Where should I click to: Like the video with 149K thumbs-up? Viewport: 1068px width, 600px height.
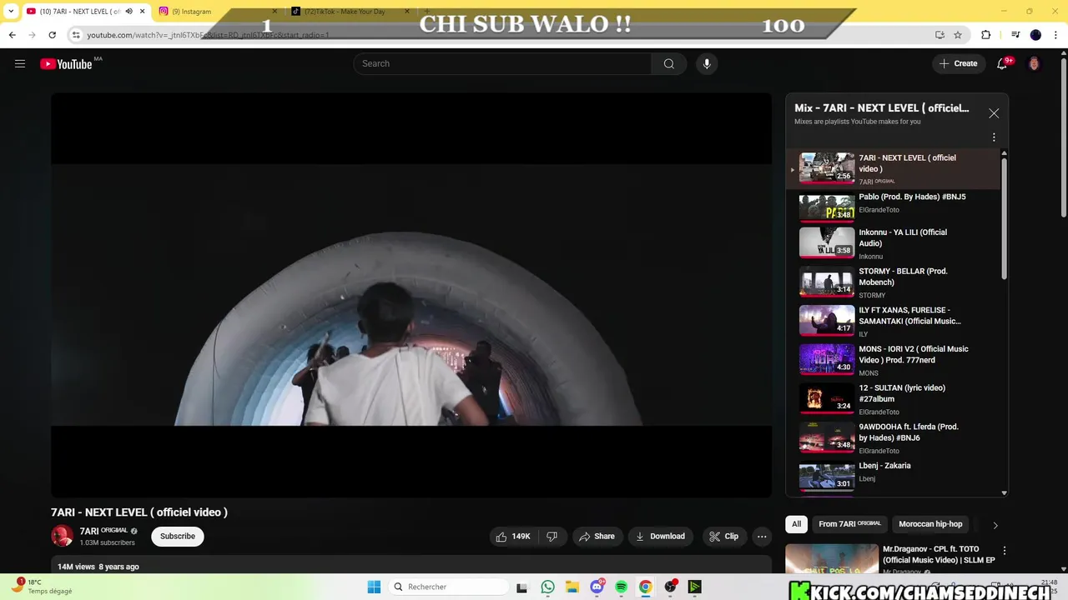513,537
